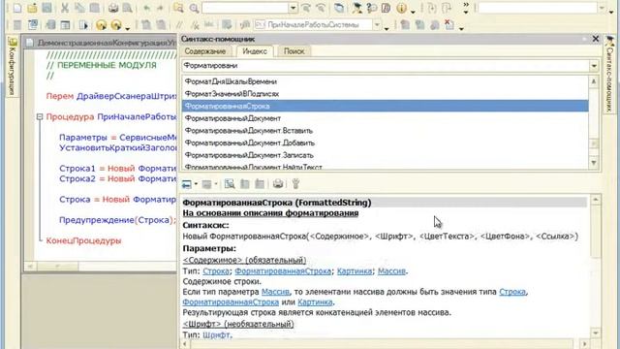Click the index list vertical scrollbar down arrow
The height and width of the screenshot is (349, 620).
pyautogui.click(x=594, y=163)
